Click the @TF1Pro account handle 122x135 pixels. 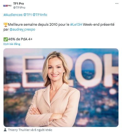tap(19, 8)
